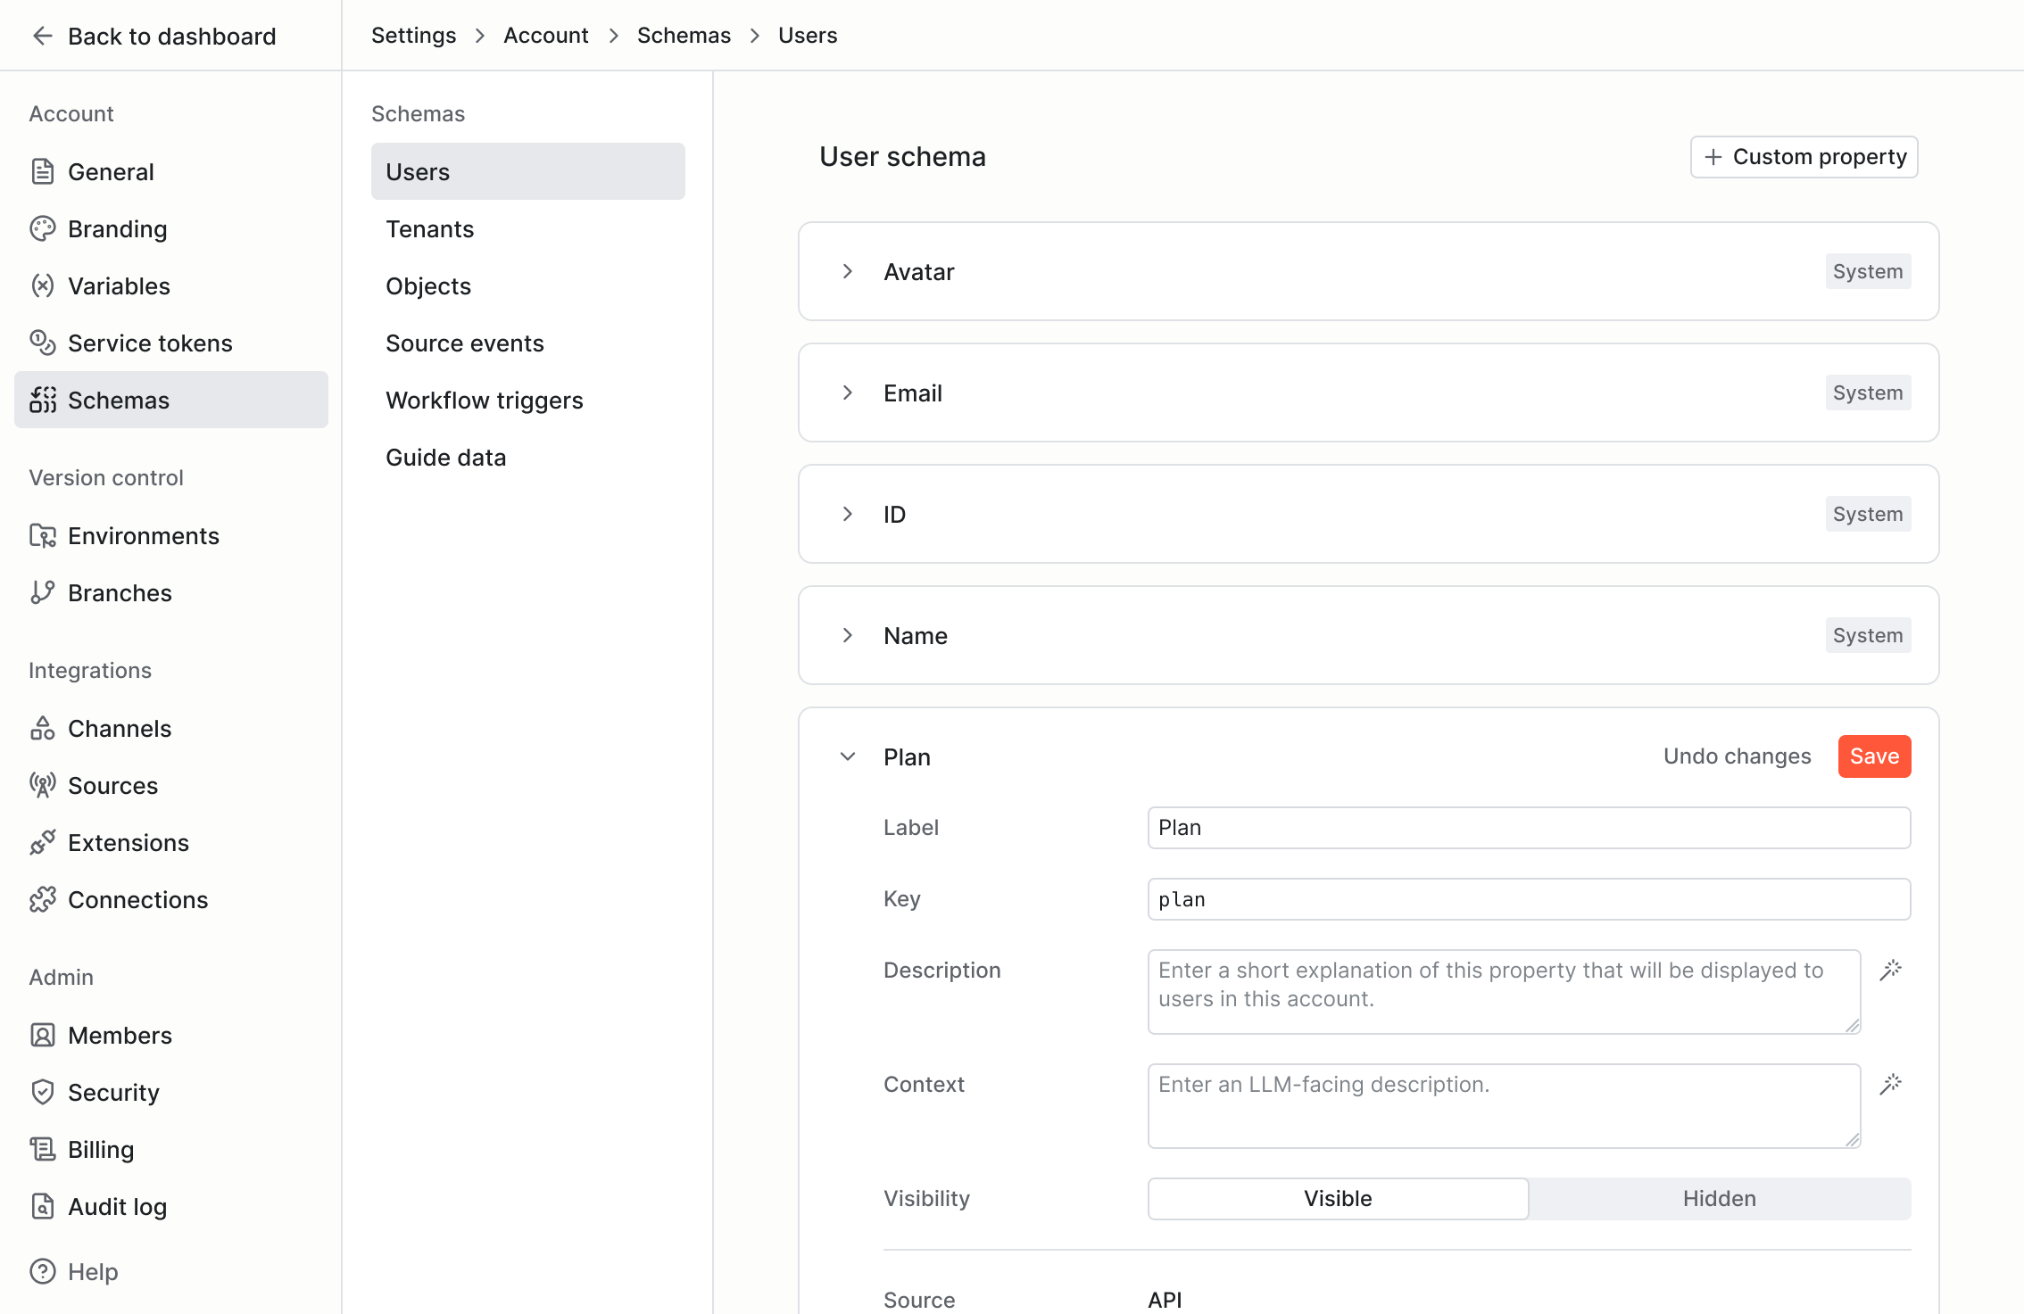Collapse the Plan property section
Image resolution: width=2024 pixels, height=1314 pixels.
(848, 756)
